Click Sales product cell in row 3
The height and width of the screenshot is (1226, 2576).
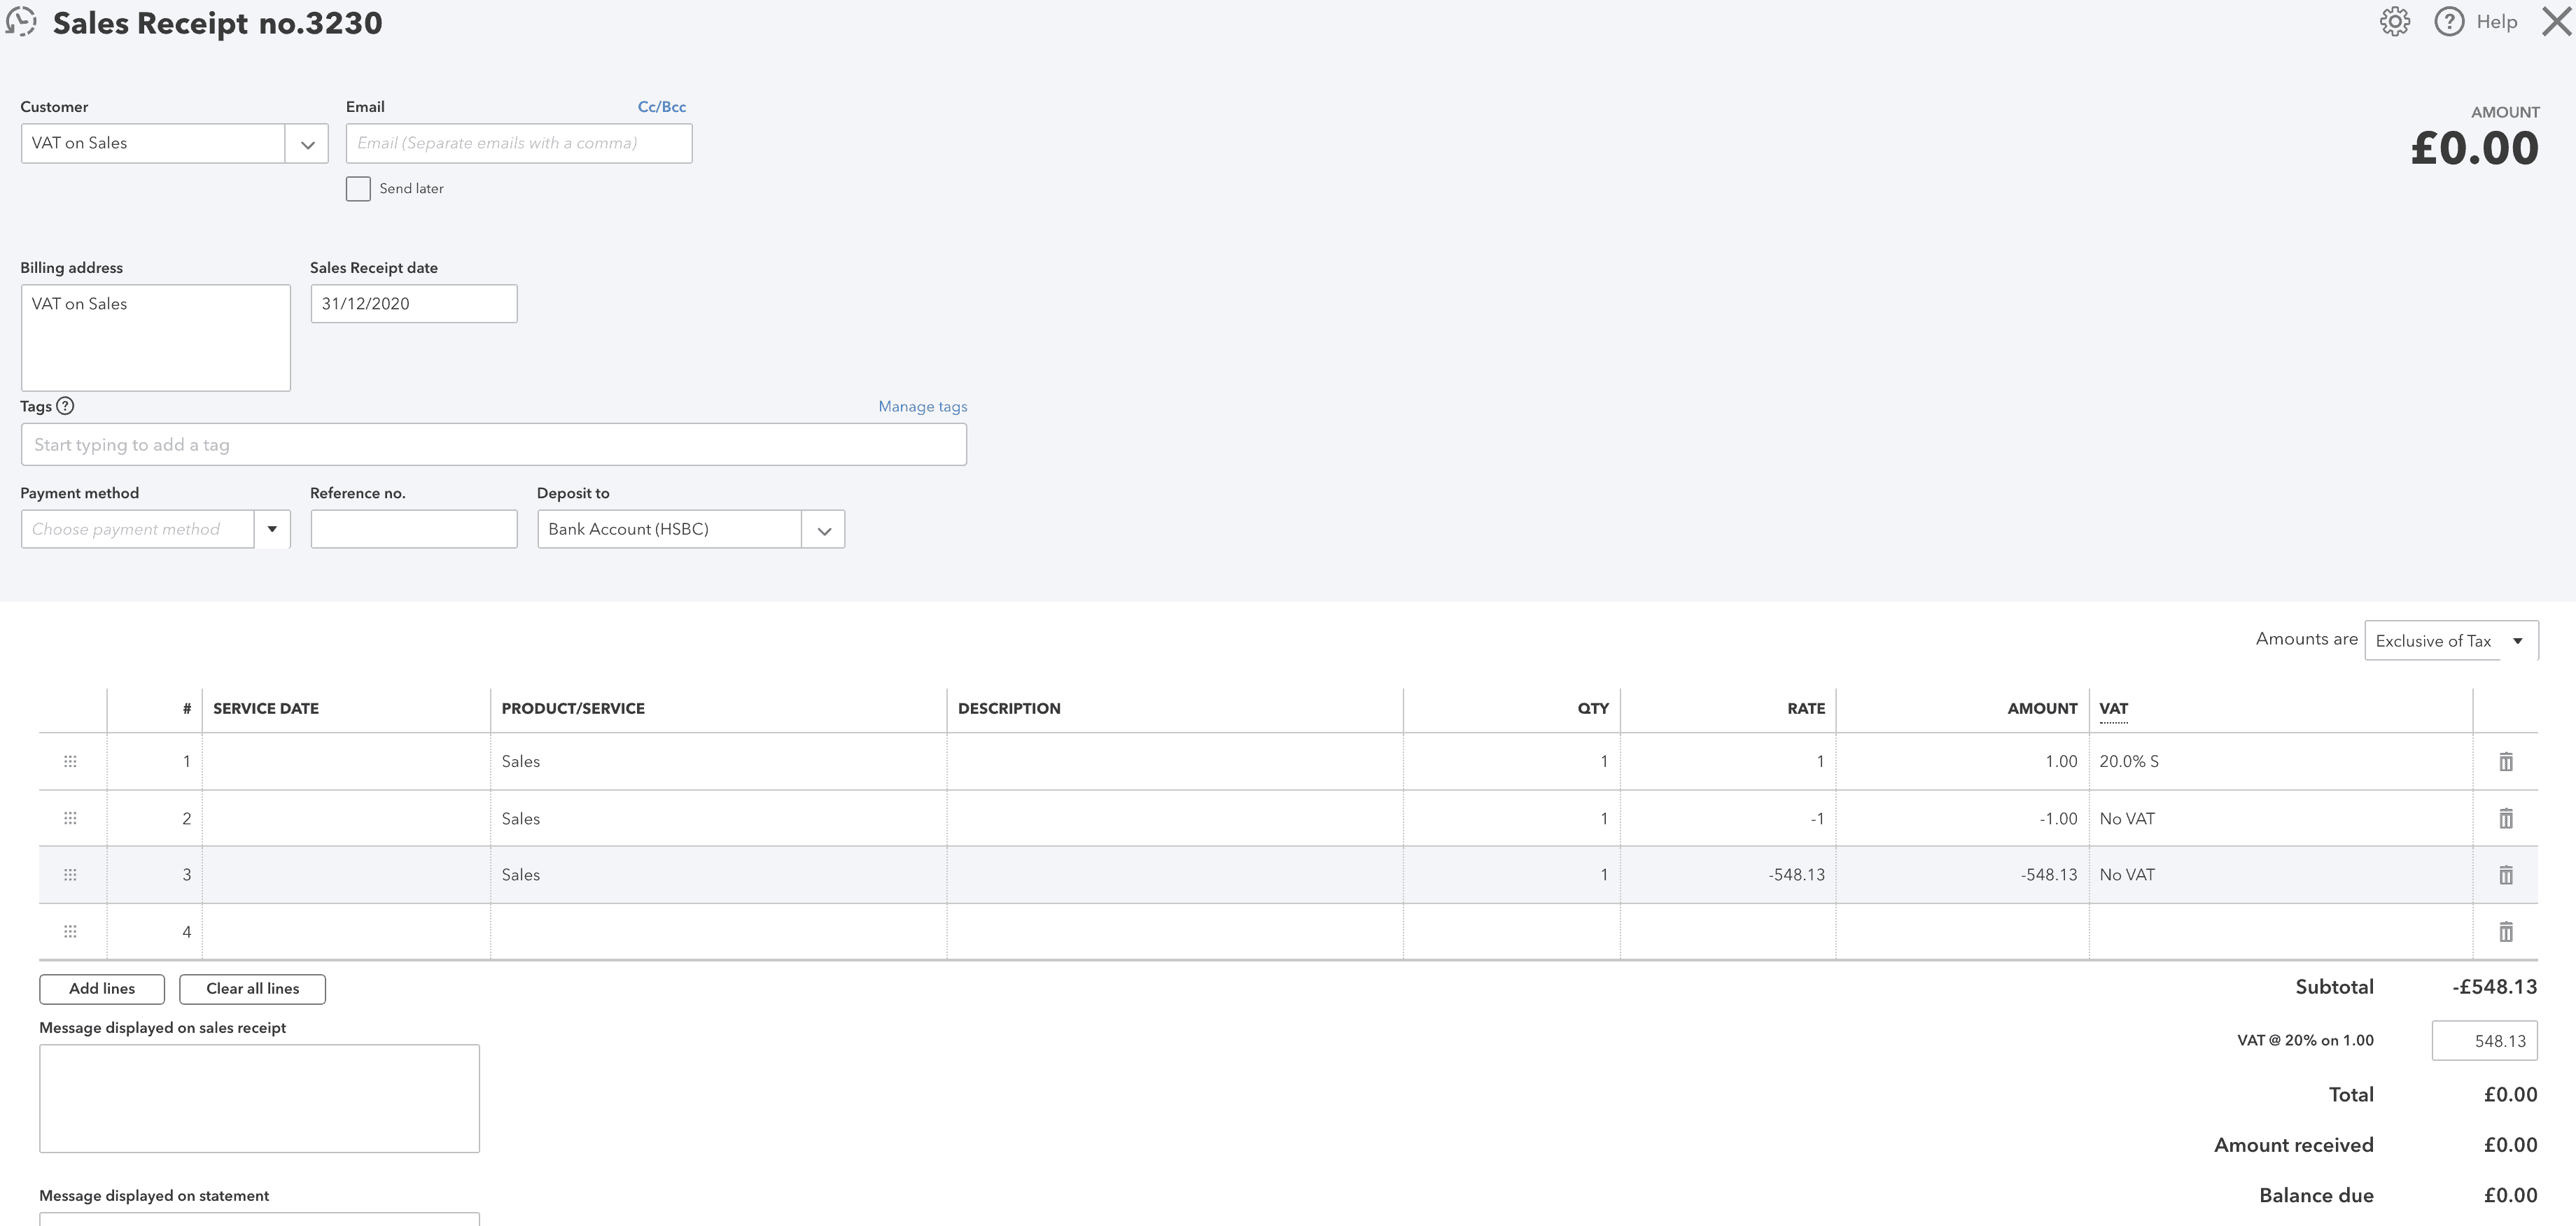[718, 875]
